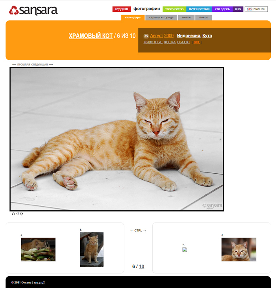Click the sansara logo at the top left
Image resolution: width=276 pixels, height=288 pixels.
click(33, 10)
